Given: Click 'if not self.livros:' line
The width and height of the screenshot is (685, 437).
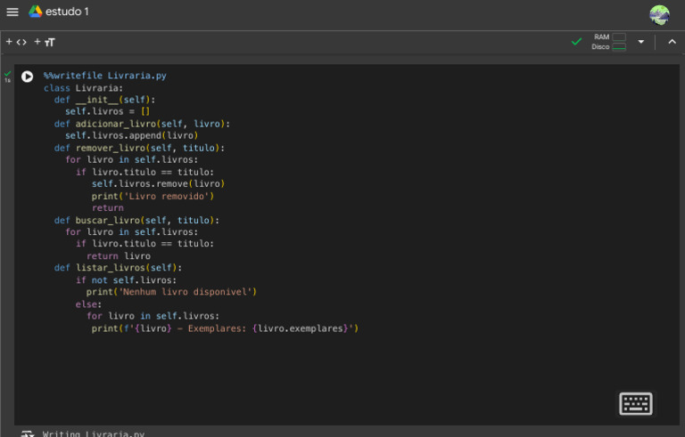Looking at the screenshot, I should [127, 280].
